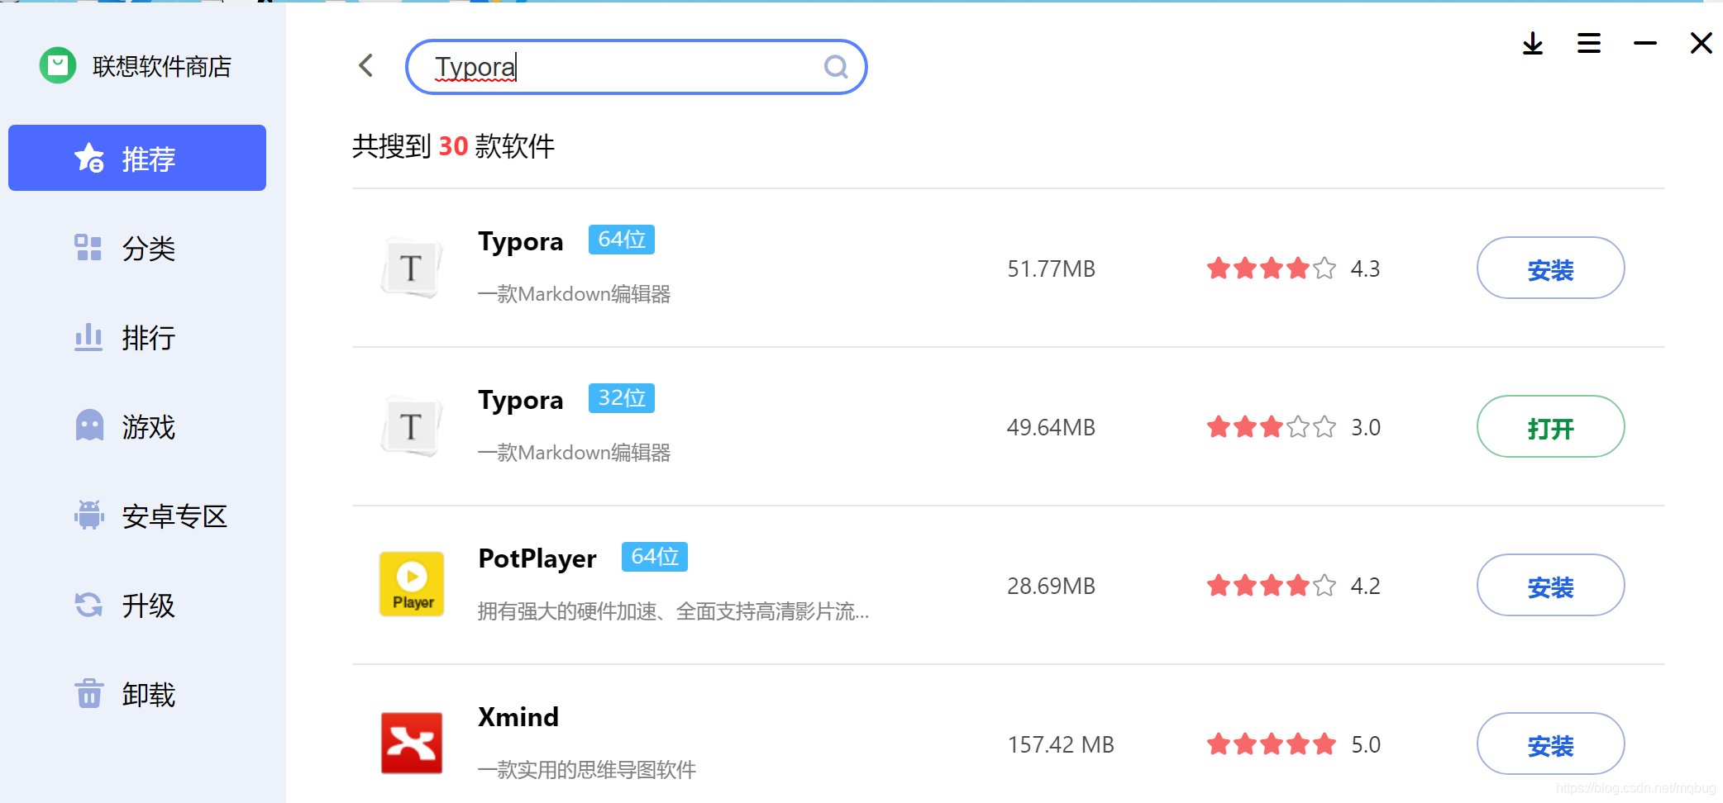This screenshot has height=803, width=1723.
Task: Go back using the left arrow
Action: (x=366, y=65)
